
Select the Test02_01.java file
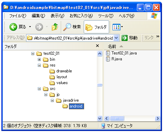pyautogui.click(x=124, y=53)
